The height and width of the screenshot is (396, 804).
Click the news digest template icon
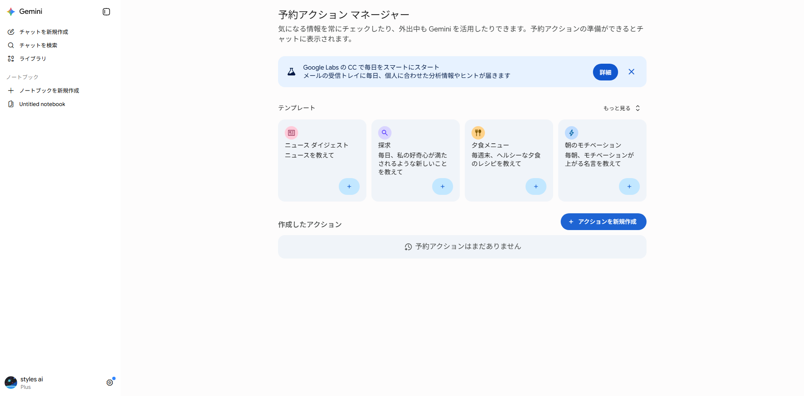point(291,133)
